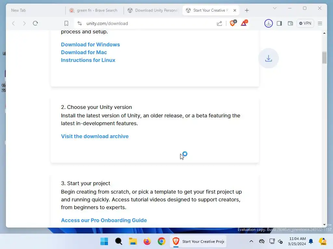Close the Start Your Creative tab
333x249 pixels.
pos(235,10)
